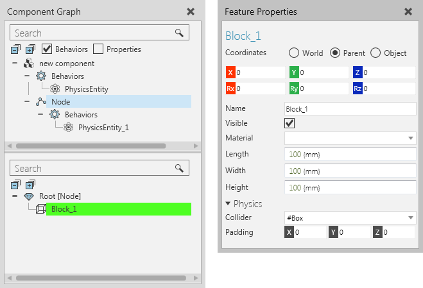
Task: Click the new component boxes icon
Action: [29, 64]
